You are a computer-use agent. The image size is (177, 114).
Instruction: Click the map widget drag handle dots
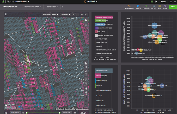tap(6, 14)
